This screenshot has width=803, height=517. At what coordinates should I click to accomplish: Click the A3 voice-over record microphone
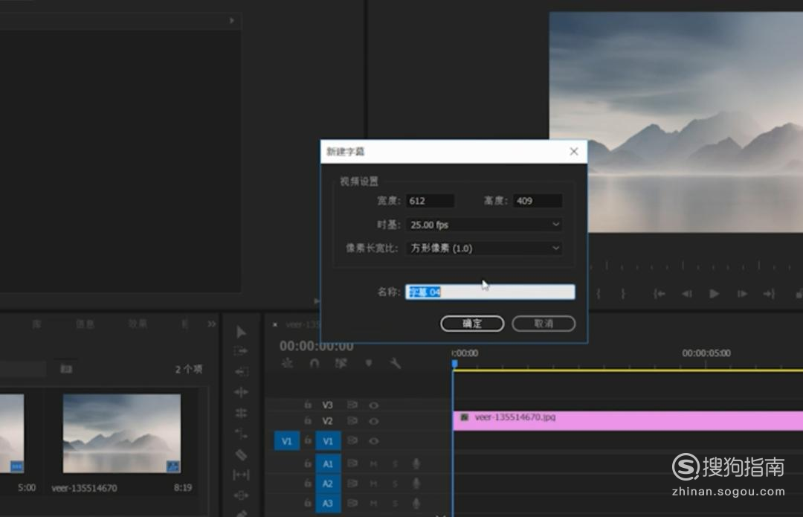point(416,503)
